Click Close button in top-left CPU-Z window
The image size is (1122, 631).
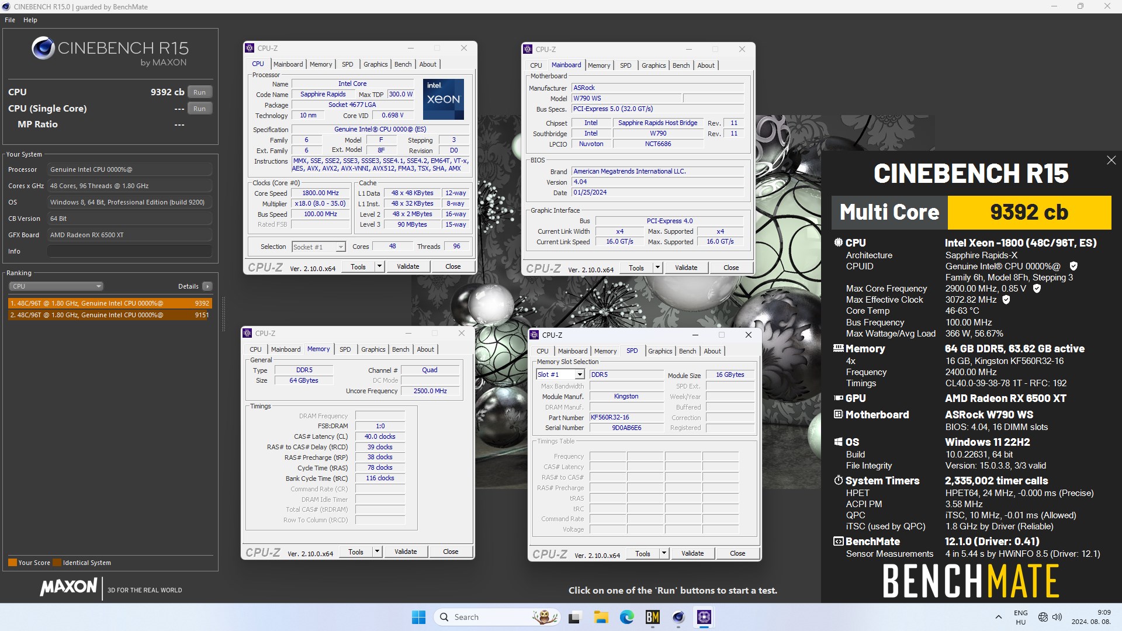pos(453,266)
